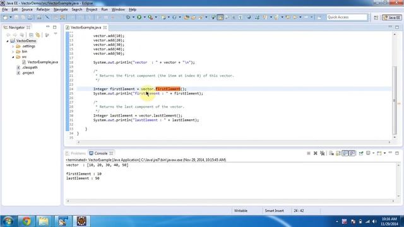Viewport: 404px width, 227px height.
Task: Open the Window menu
Action: coord(118,9)
